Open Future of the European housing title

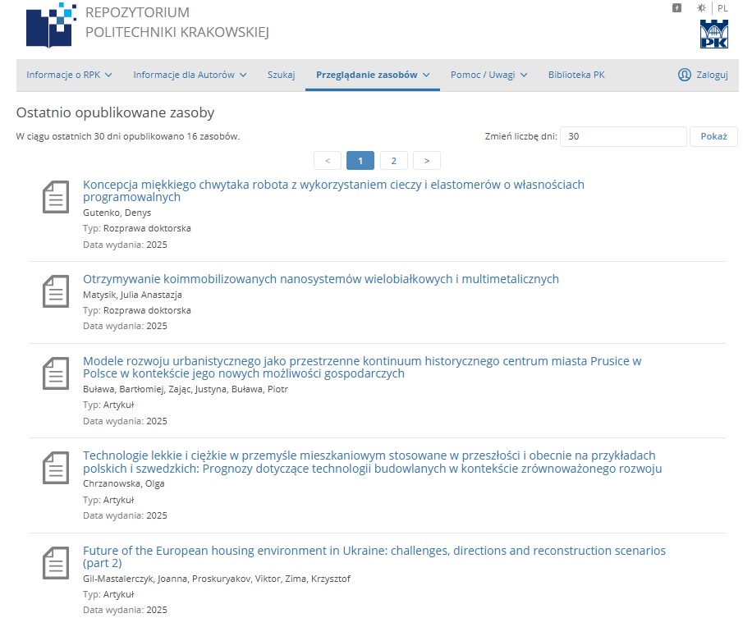tap(374, 556)
